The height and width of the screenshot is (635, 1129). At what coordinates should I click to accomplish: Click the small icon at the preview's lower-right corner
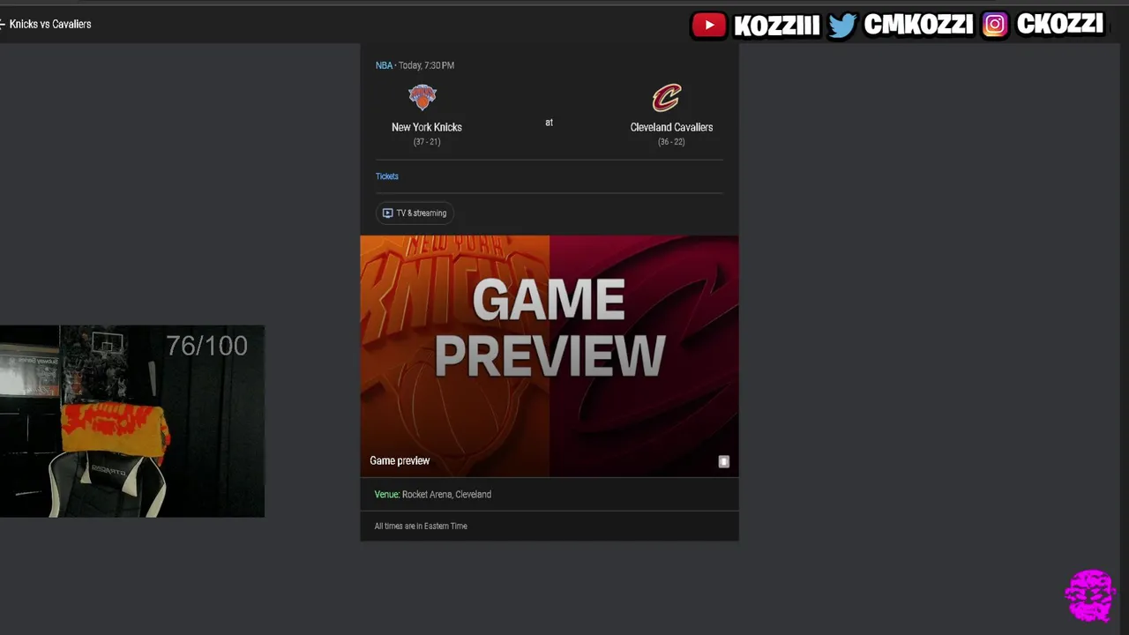723,461
